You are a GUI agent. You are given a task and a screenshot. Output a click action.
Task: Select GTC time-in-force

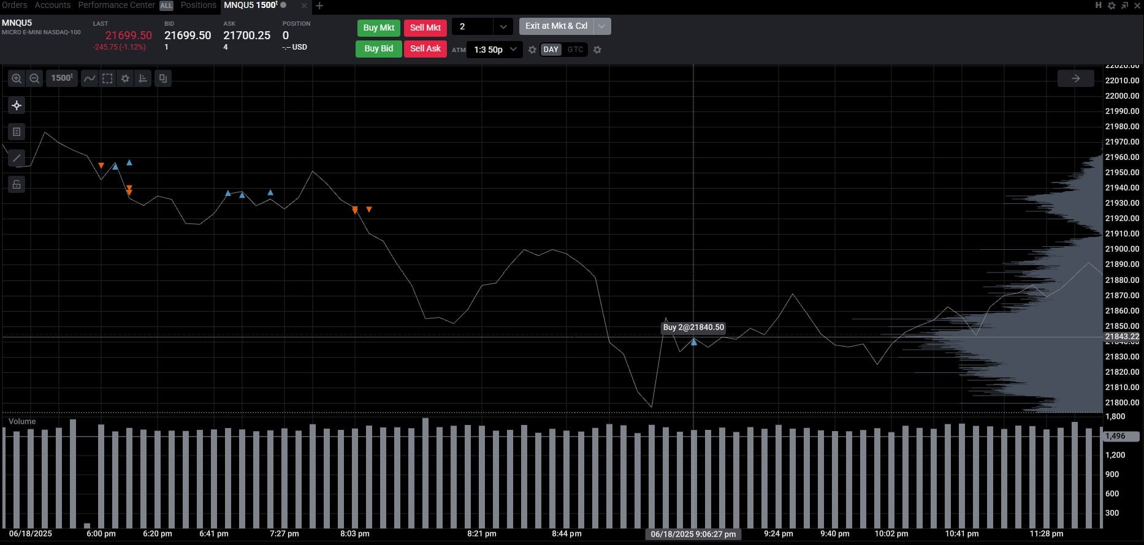click(x=576, y=50)
